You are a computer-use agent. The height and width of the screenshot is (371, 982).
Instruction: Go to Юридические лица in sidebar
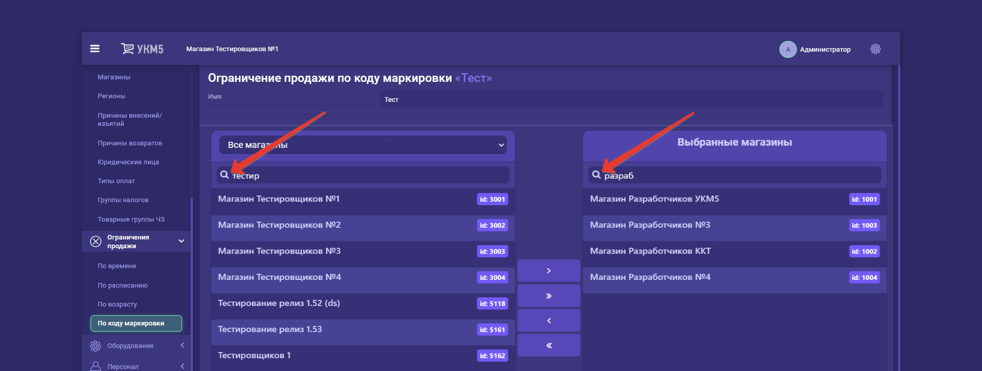click(128, 162)
